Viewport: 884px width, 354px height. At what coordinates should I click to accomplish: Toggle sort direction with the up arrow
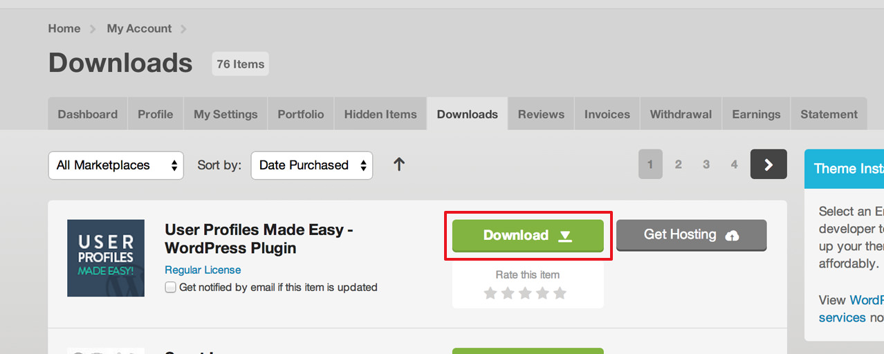[399, 165]
